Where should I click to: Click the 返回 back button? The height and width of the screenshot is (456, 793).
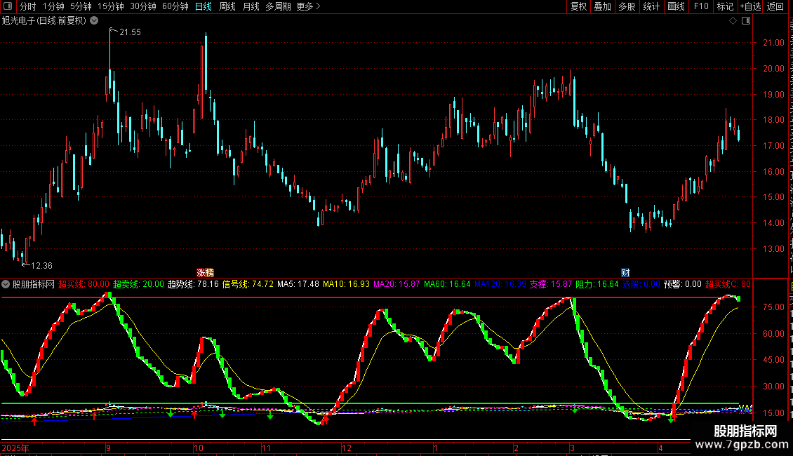pyautogui.click(x=775, y=6)
